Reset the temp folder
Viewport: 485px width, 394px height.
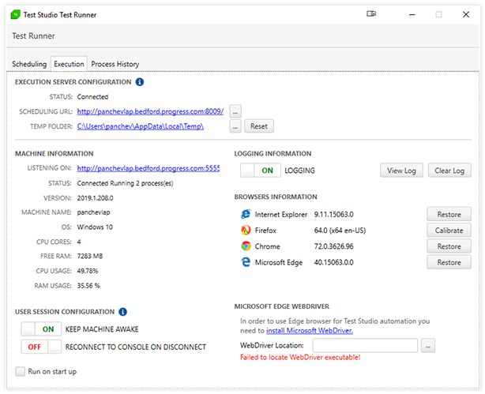(x=259, y=126)
